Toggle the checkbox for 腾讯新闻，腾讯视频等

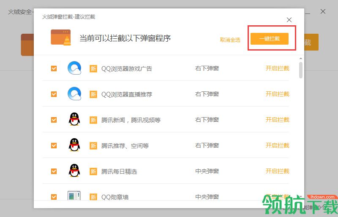[54, 120]
